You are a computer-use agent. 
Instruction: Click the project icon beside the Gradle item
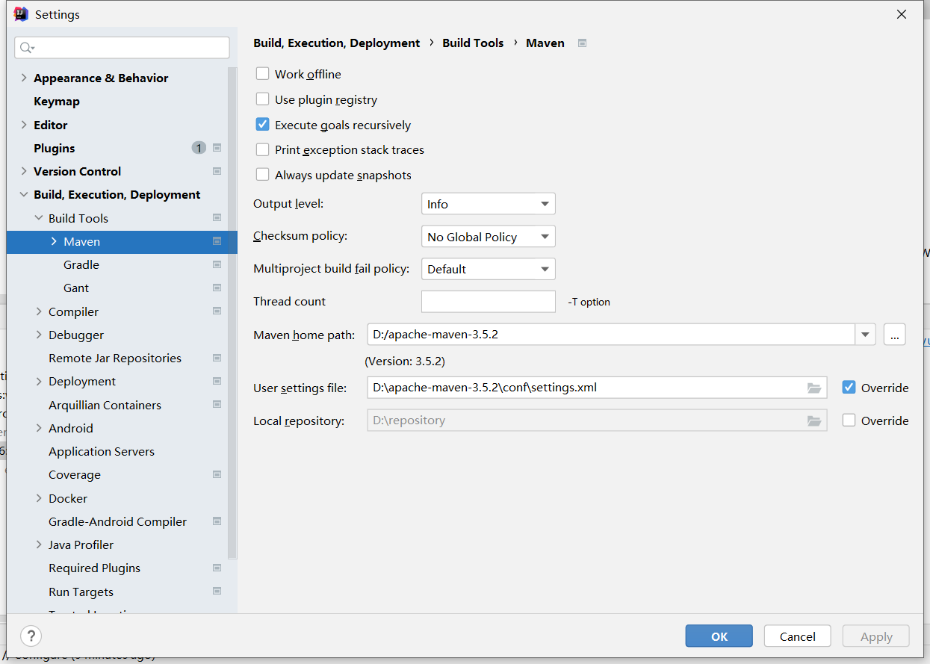point(217,264)
